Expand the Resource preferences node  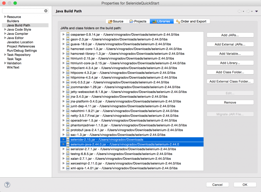point(5,17)
